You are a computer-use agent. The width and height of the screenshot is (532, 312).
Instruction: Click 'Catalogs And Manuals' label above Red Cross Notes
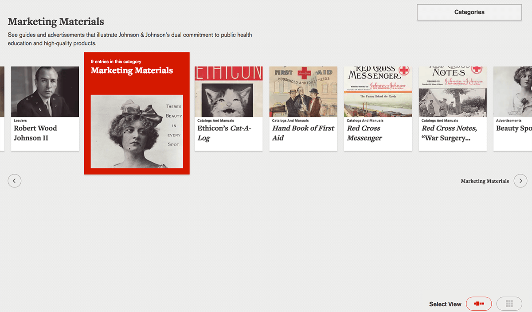point(440,121)
